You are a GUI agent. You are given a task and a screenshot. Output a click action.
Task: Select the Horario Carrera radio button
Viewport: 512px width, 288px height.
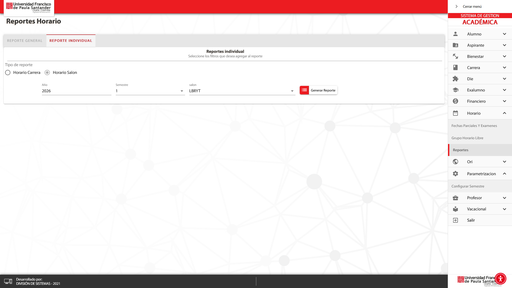(8, 73)
